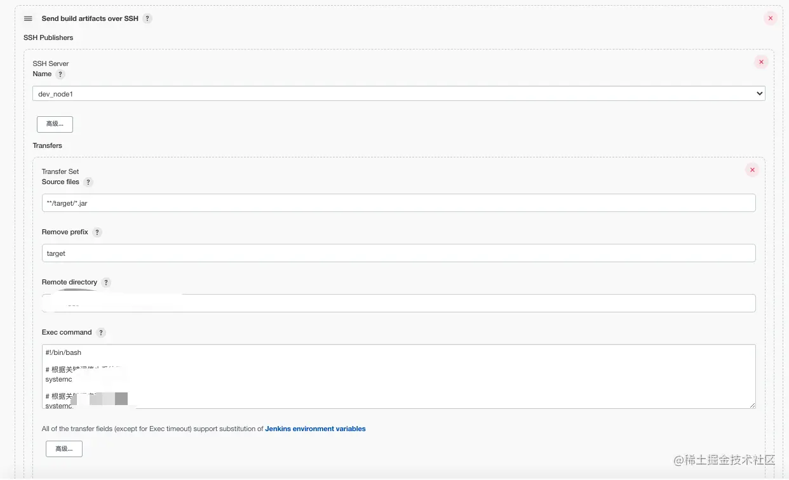Click the Send build artifacts over SSH heading
Screen dimensions: 789x480
(x=90, y=19)
